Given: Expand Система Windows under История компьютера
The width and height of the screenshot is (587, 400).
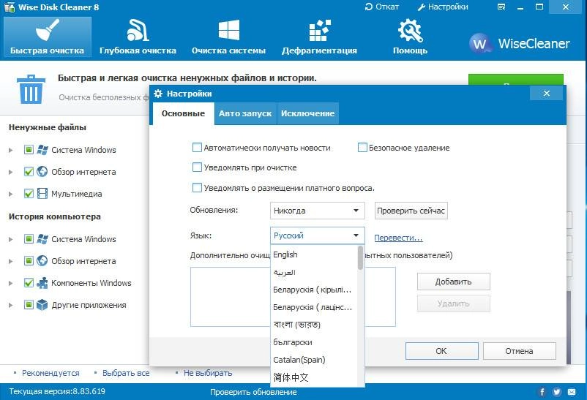Looking at the screenshot, I should (x=11, y=239).
